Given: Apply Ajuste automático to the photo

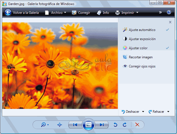Looking at the screenshot, I should 142,30.
